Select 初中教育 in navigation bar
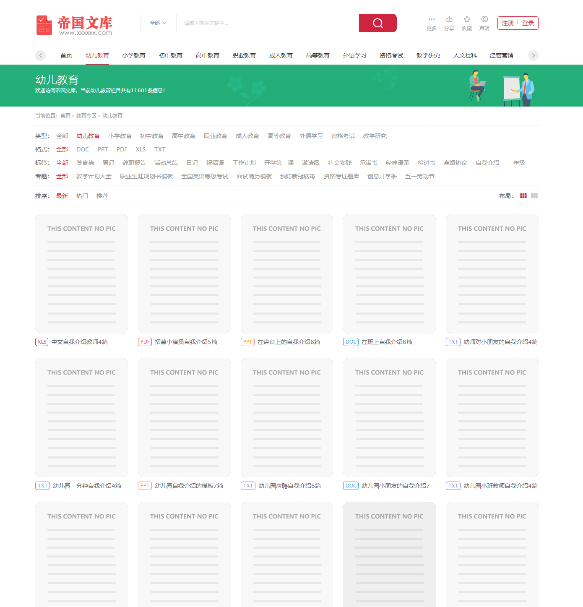 pos(171,55)
